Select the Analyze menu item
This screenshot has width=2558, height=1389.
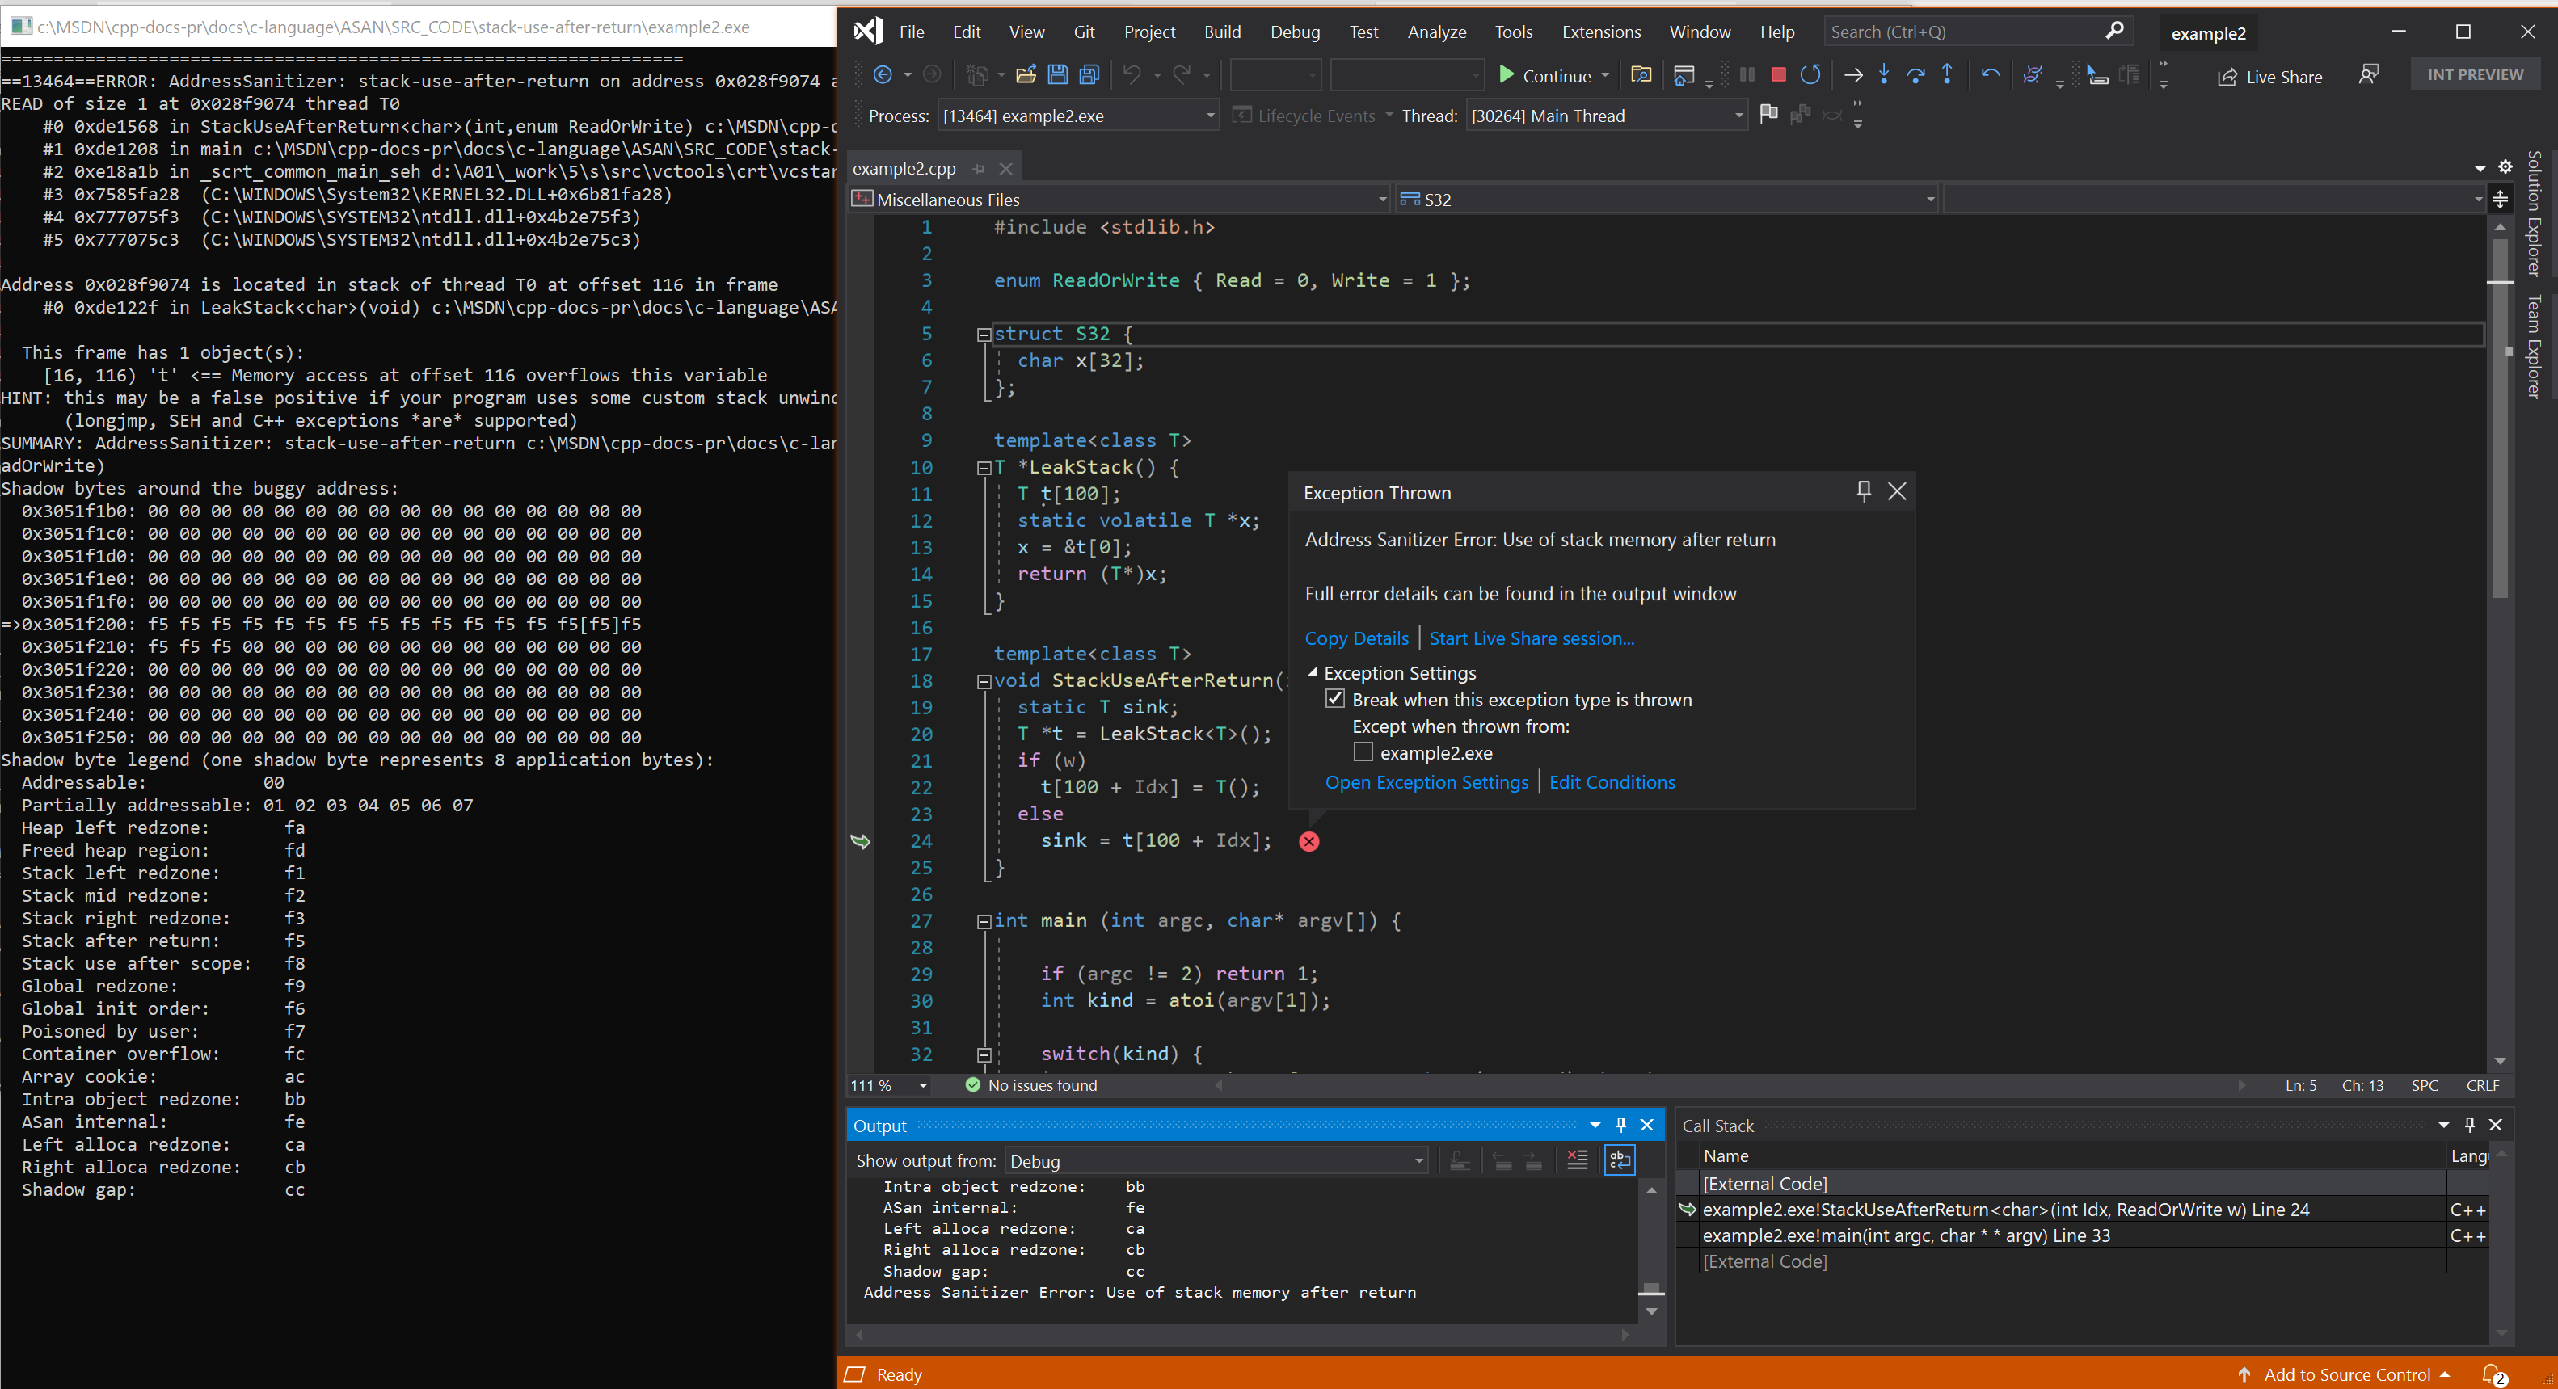click(x=1432, y=31)
